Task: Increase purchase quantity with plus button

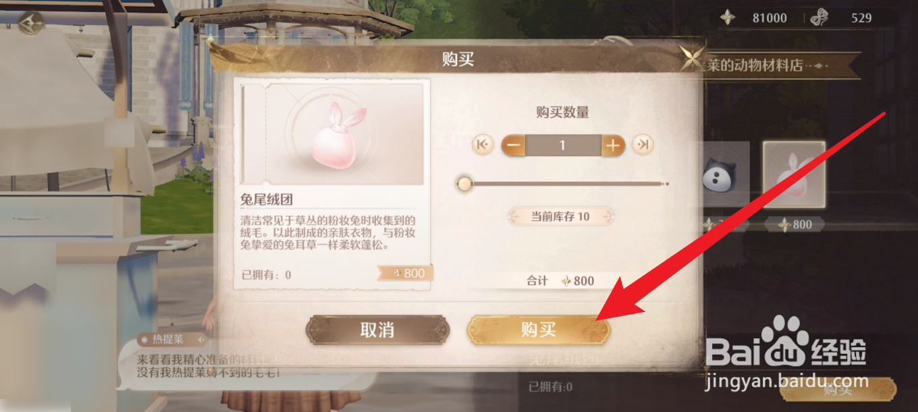Action: pyautogui.click(x=613, y=145)
